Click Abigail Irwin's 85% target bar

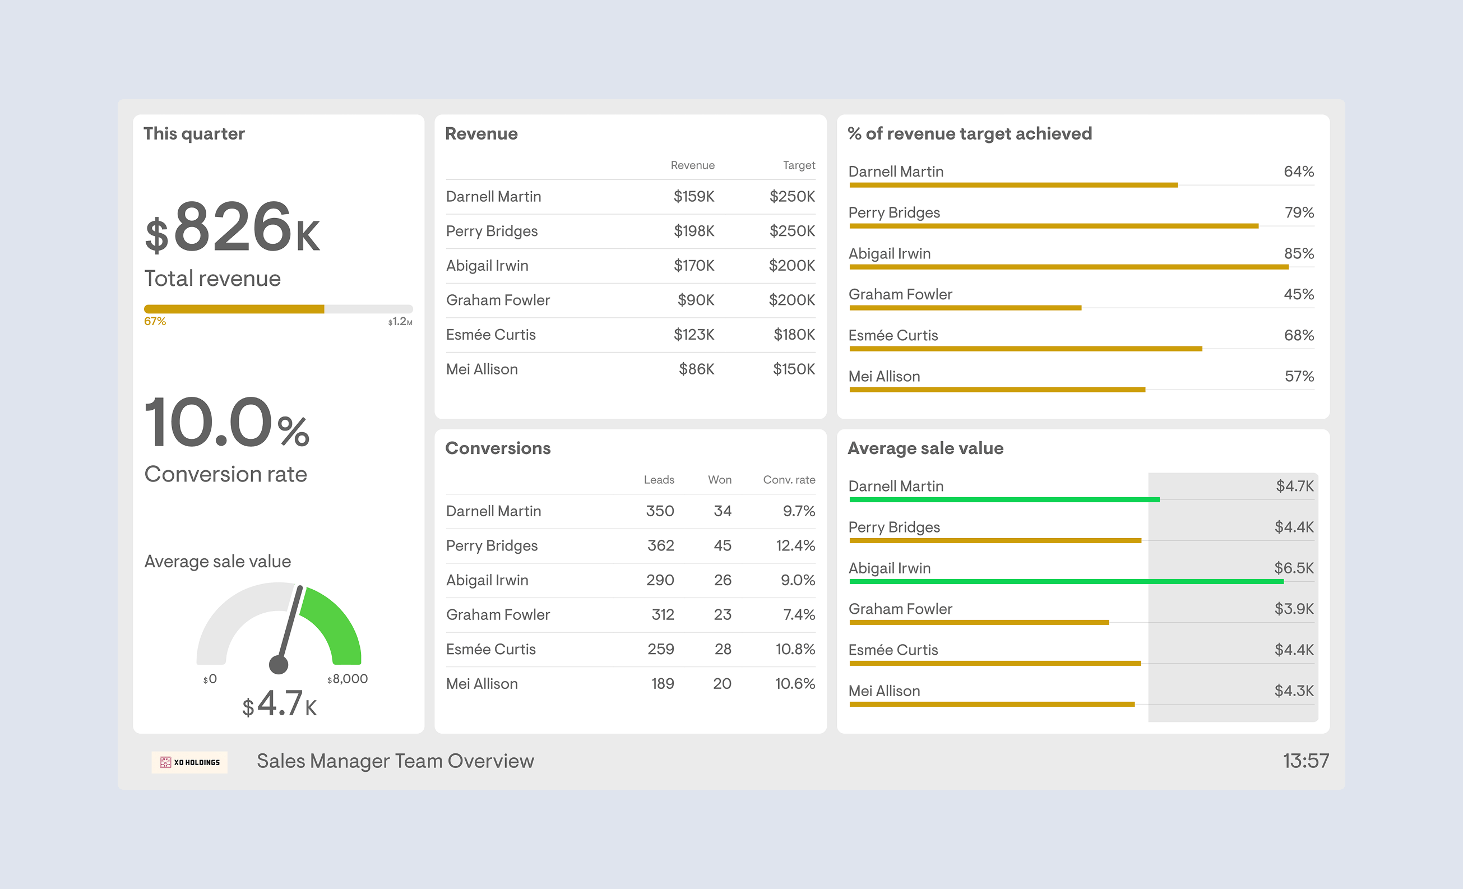click(x=1068, y=267)
